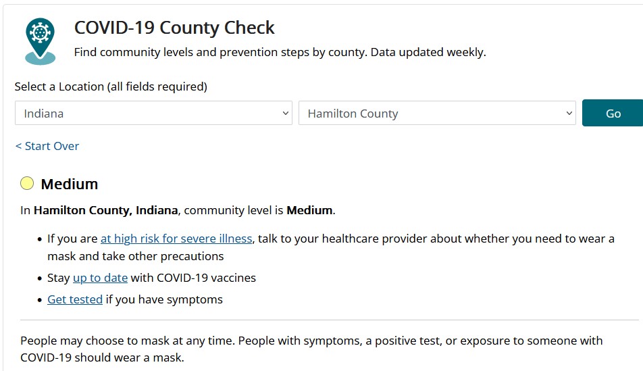
Task: Click the chevron arrow on the county selector
Action: (569, 113)
